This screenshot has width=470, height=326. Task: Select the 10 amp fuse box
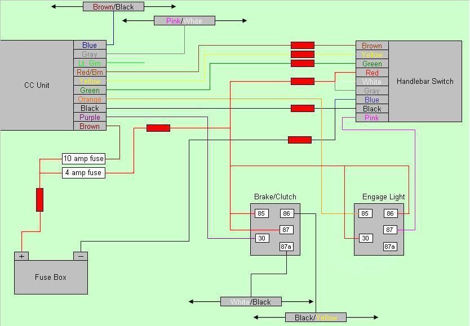point(83,159)
